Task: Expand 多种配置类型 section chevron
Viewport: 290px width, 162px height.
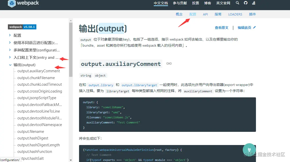Action: tap(10, 50)
